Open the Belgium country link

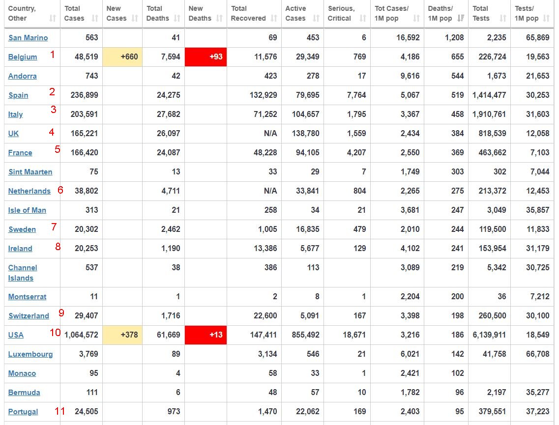coord(23,57)
